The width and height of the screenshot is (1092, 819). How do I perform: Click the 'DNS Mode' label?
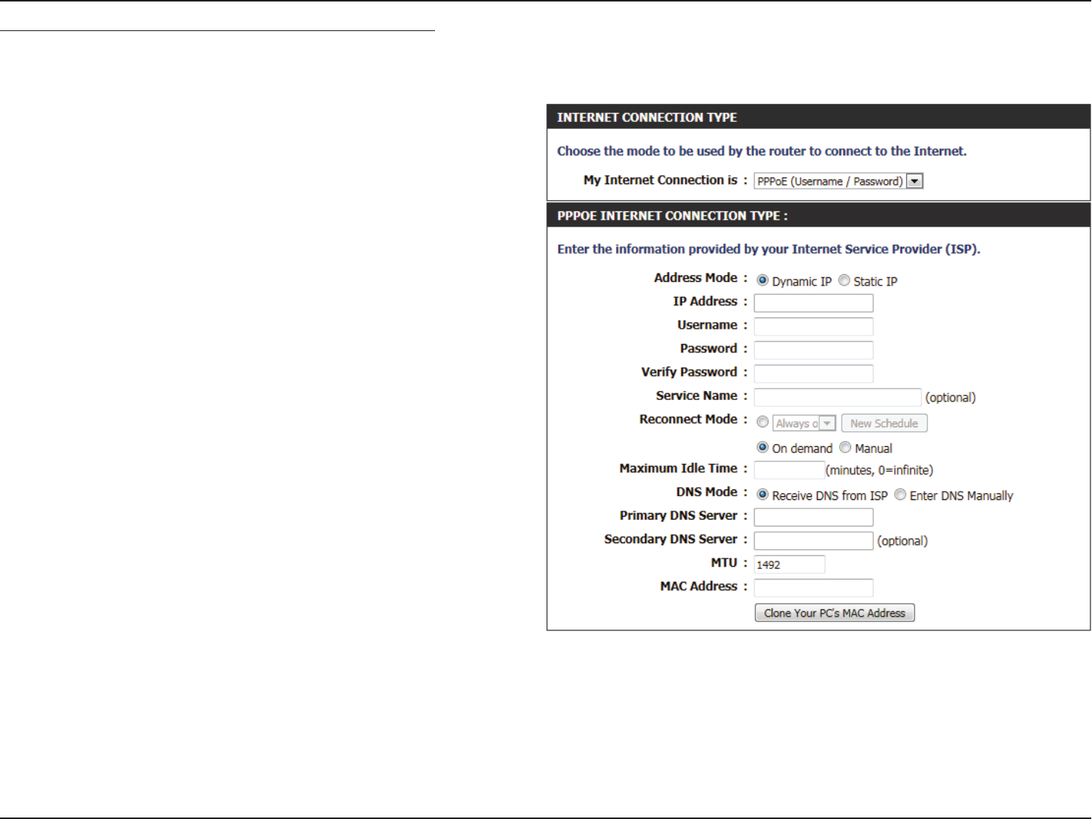click(x=706, y=492)
